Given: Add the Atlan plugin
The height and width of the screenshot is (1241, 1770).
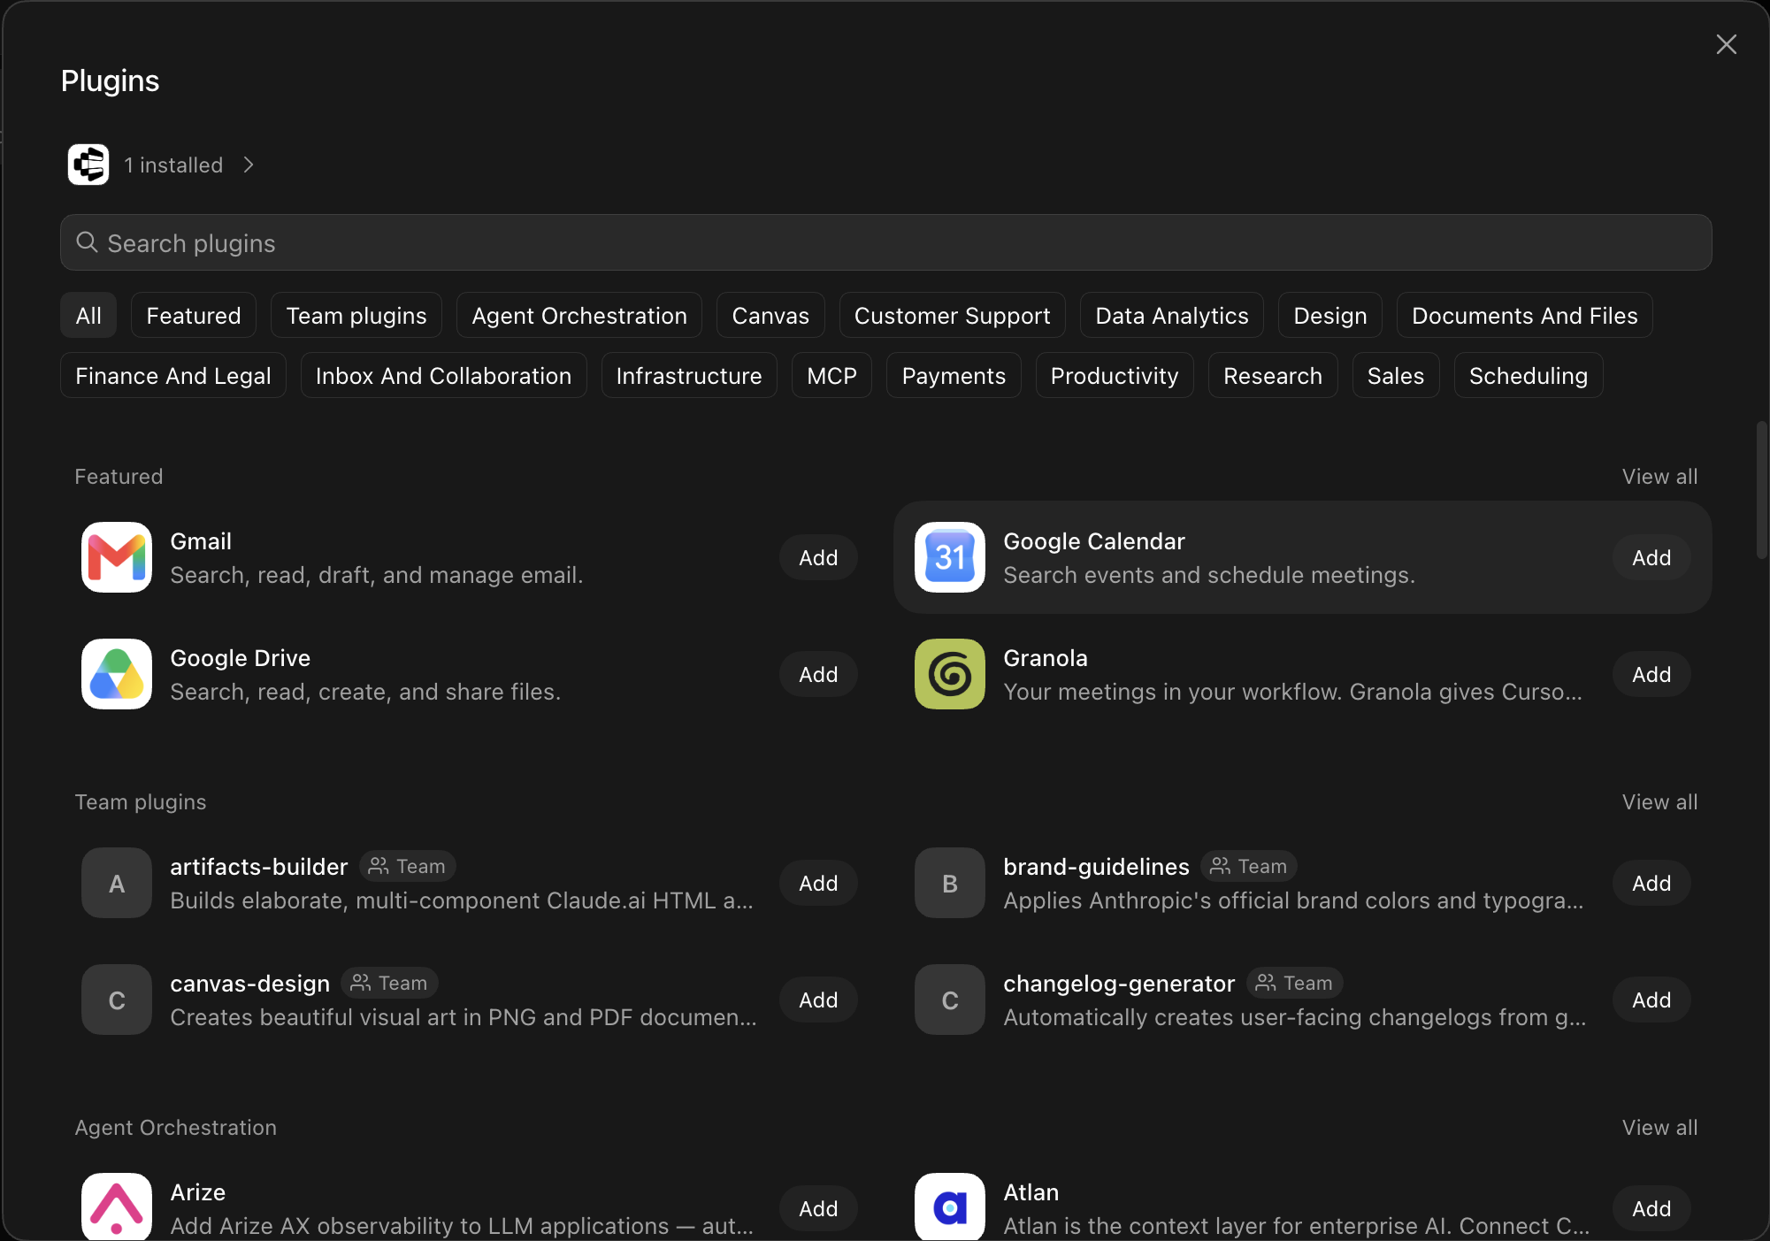Looking at the screenshot, I should [x=1651, y=1209].
